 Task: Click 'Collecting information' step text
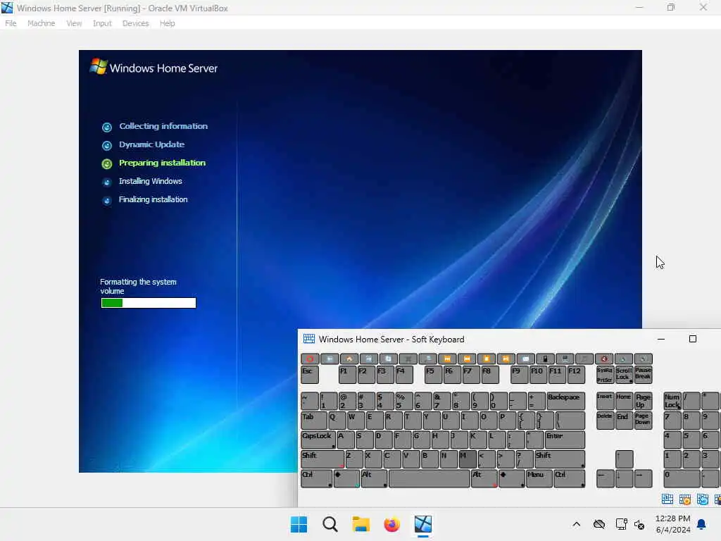coord(163,126)
